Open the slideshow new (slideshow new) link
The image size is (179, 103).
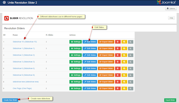pyautogui.click(x=26, y=82)
